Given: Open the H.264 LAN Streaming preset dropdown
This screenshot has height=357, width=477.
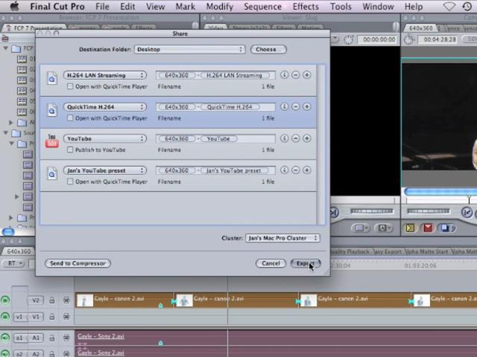Looking at the screenshot, I should 105,75.
